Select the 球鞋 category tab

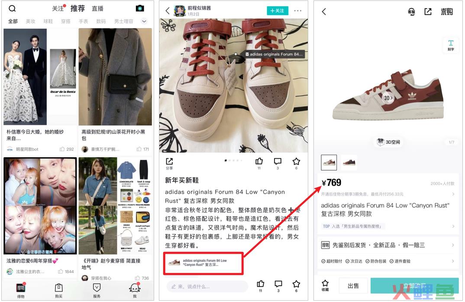[x=48, y=21]
